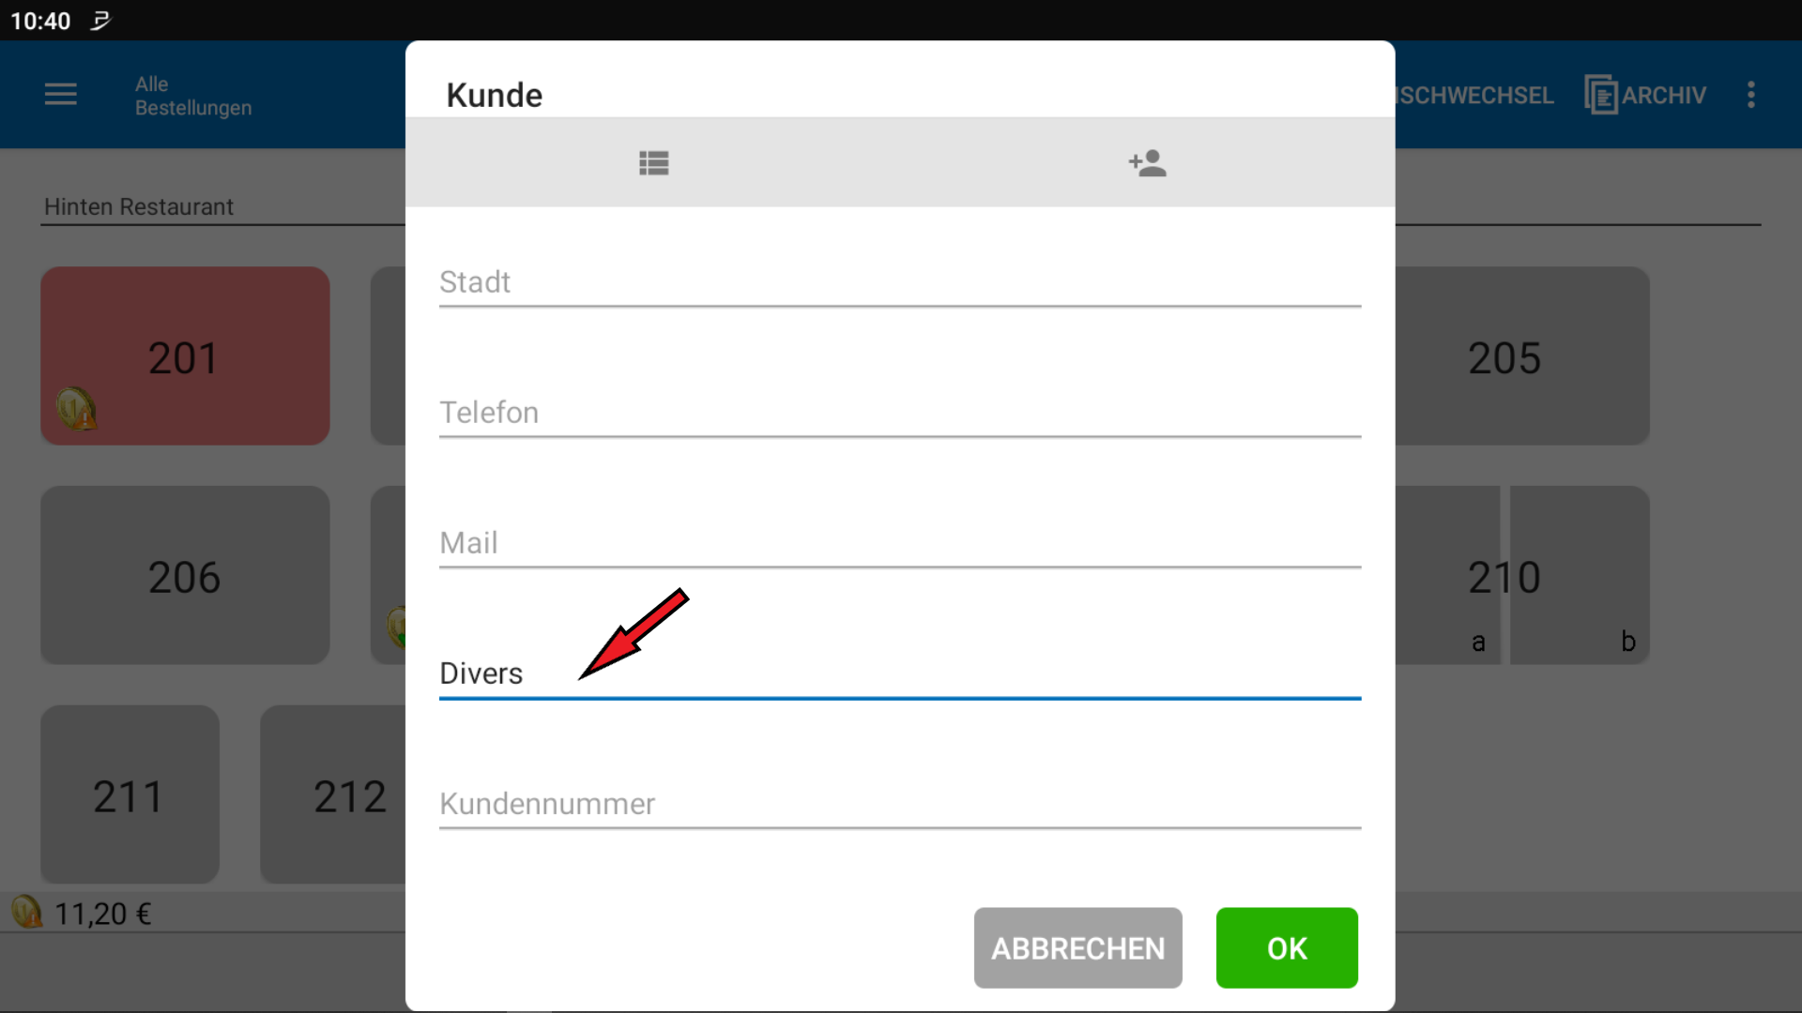
Task: Click the Abbrechen button
Action: pos(1077,947)
